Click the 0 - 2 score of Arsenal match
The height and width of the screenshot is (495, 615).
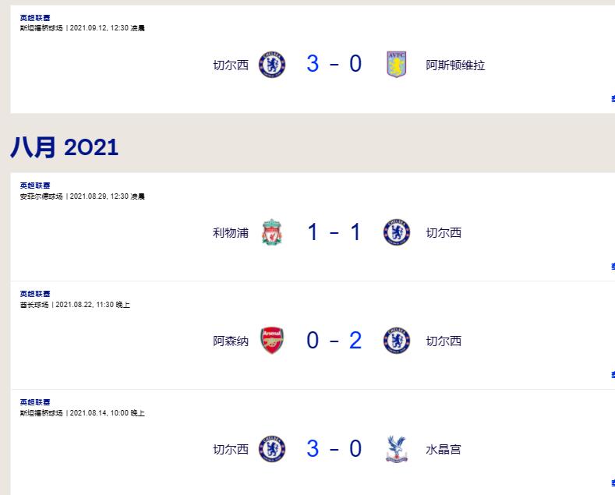pos(334,341)
